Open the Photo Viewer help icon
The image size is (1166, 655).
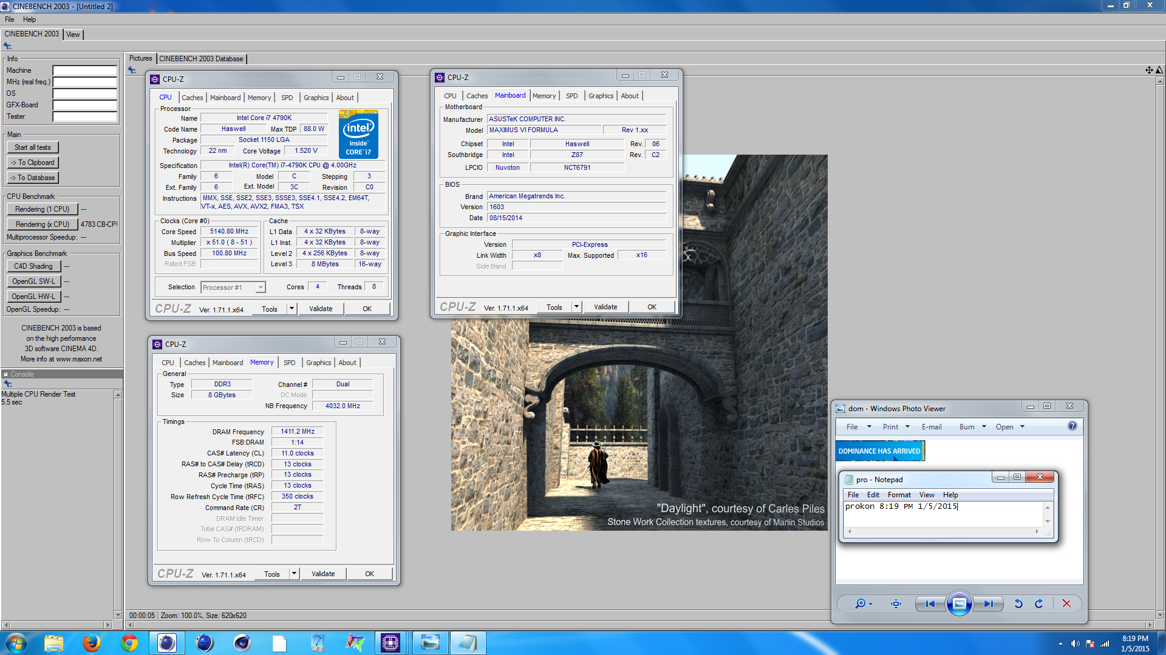coord(1072,426)
